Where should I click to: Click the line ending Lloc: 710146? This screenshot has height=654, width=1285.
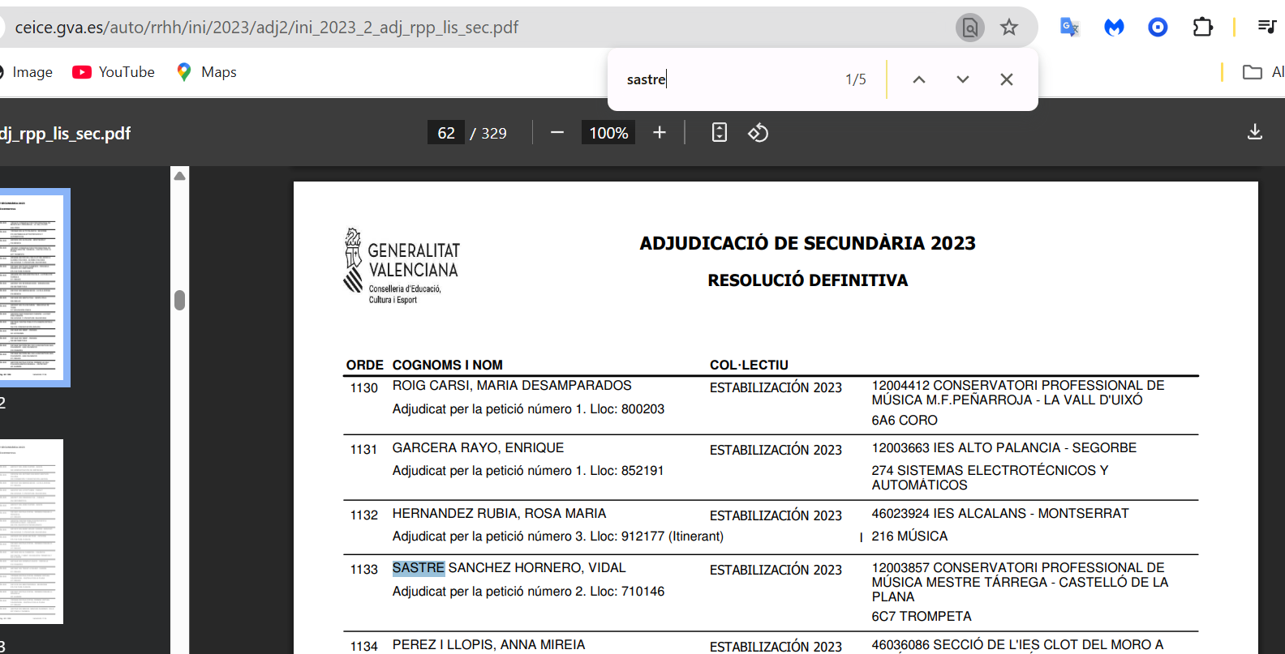click(x=528, y=592)
